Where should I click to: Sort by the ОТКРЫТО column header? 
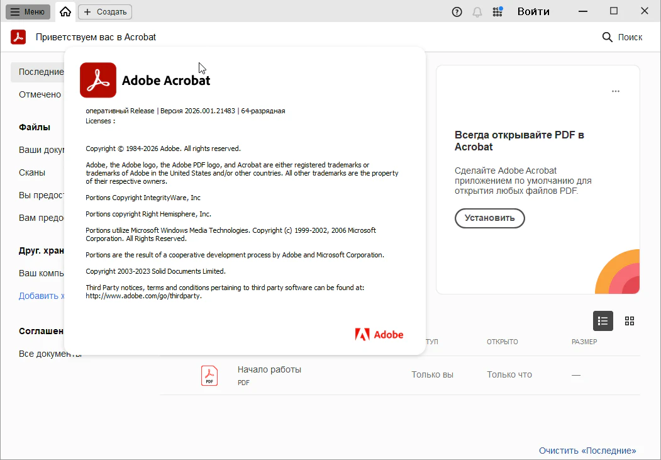click(x=502, y=342)
